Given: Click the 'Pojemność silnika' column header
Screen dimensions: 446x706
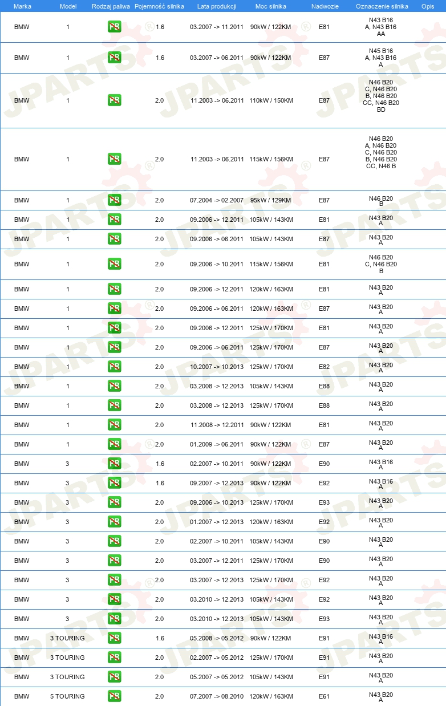Looking at the screenshot, I should click(159, 6).
